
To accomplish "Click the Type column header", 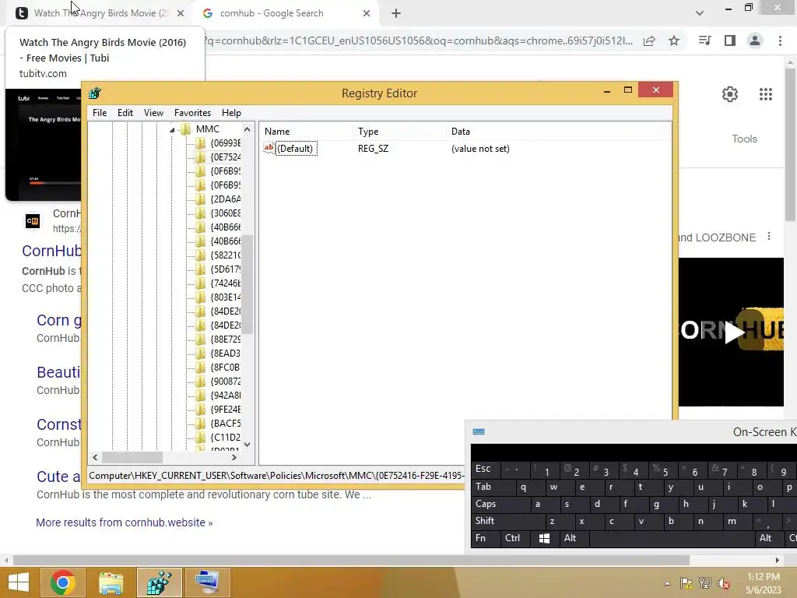I will (399, 131).
